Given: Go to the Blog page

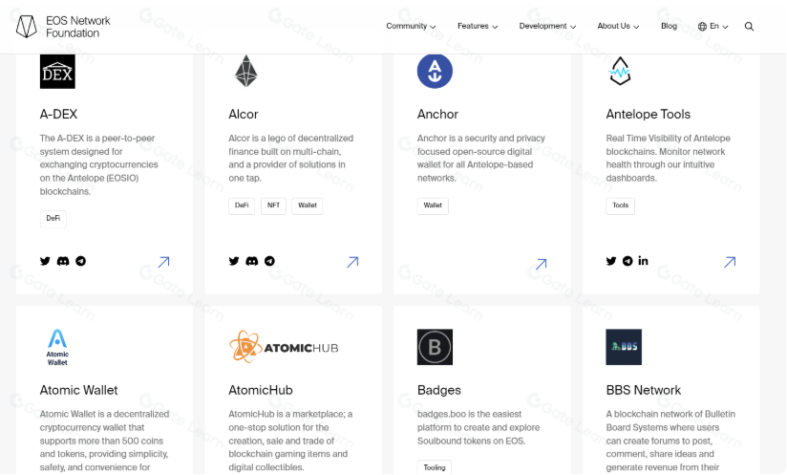Looking at the screenshot, I should (669, 27).
